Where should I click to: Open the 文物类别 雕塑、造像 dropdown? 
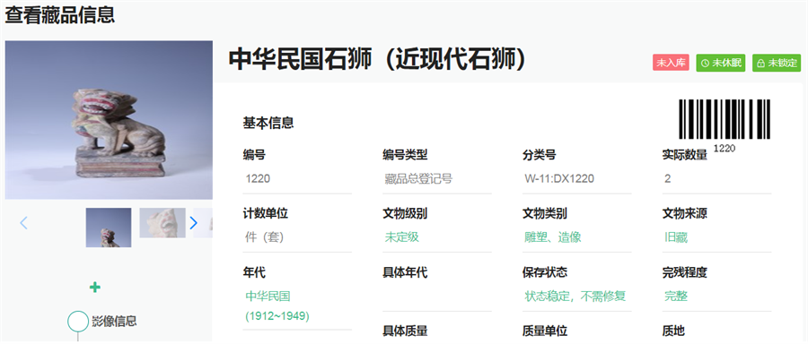coord(576,237)
